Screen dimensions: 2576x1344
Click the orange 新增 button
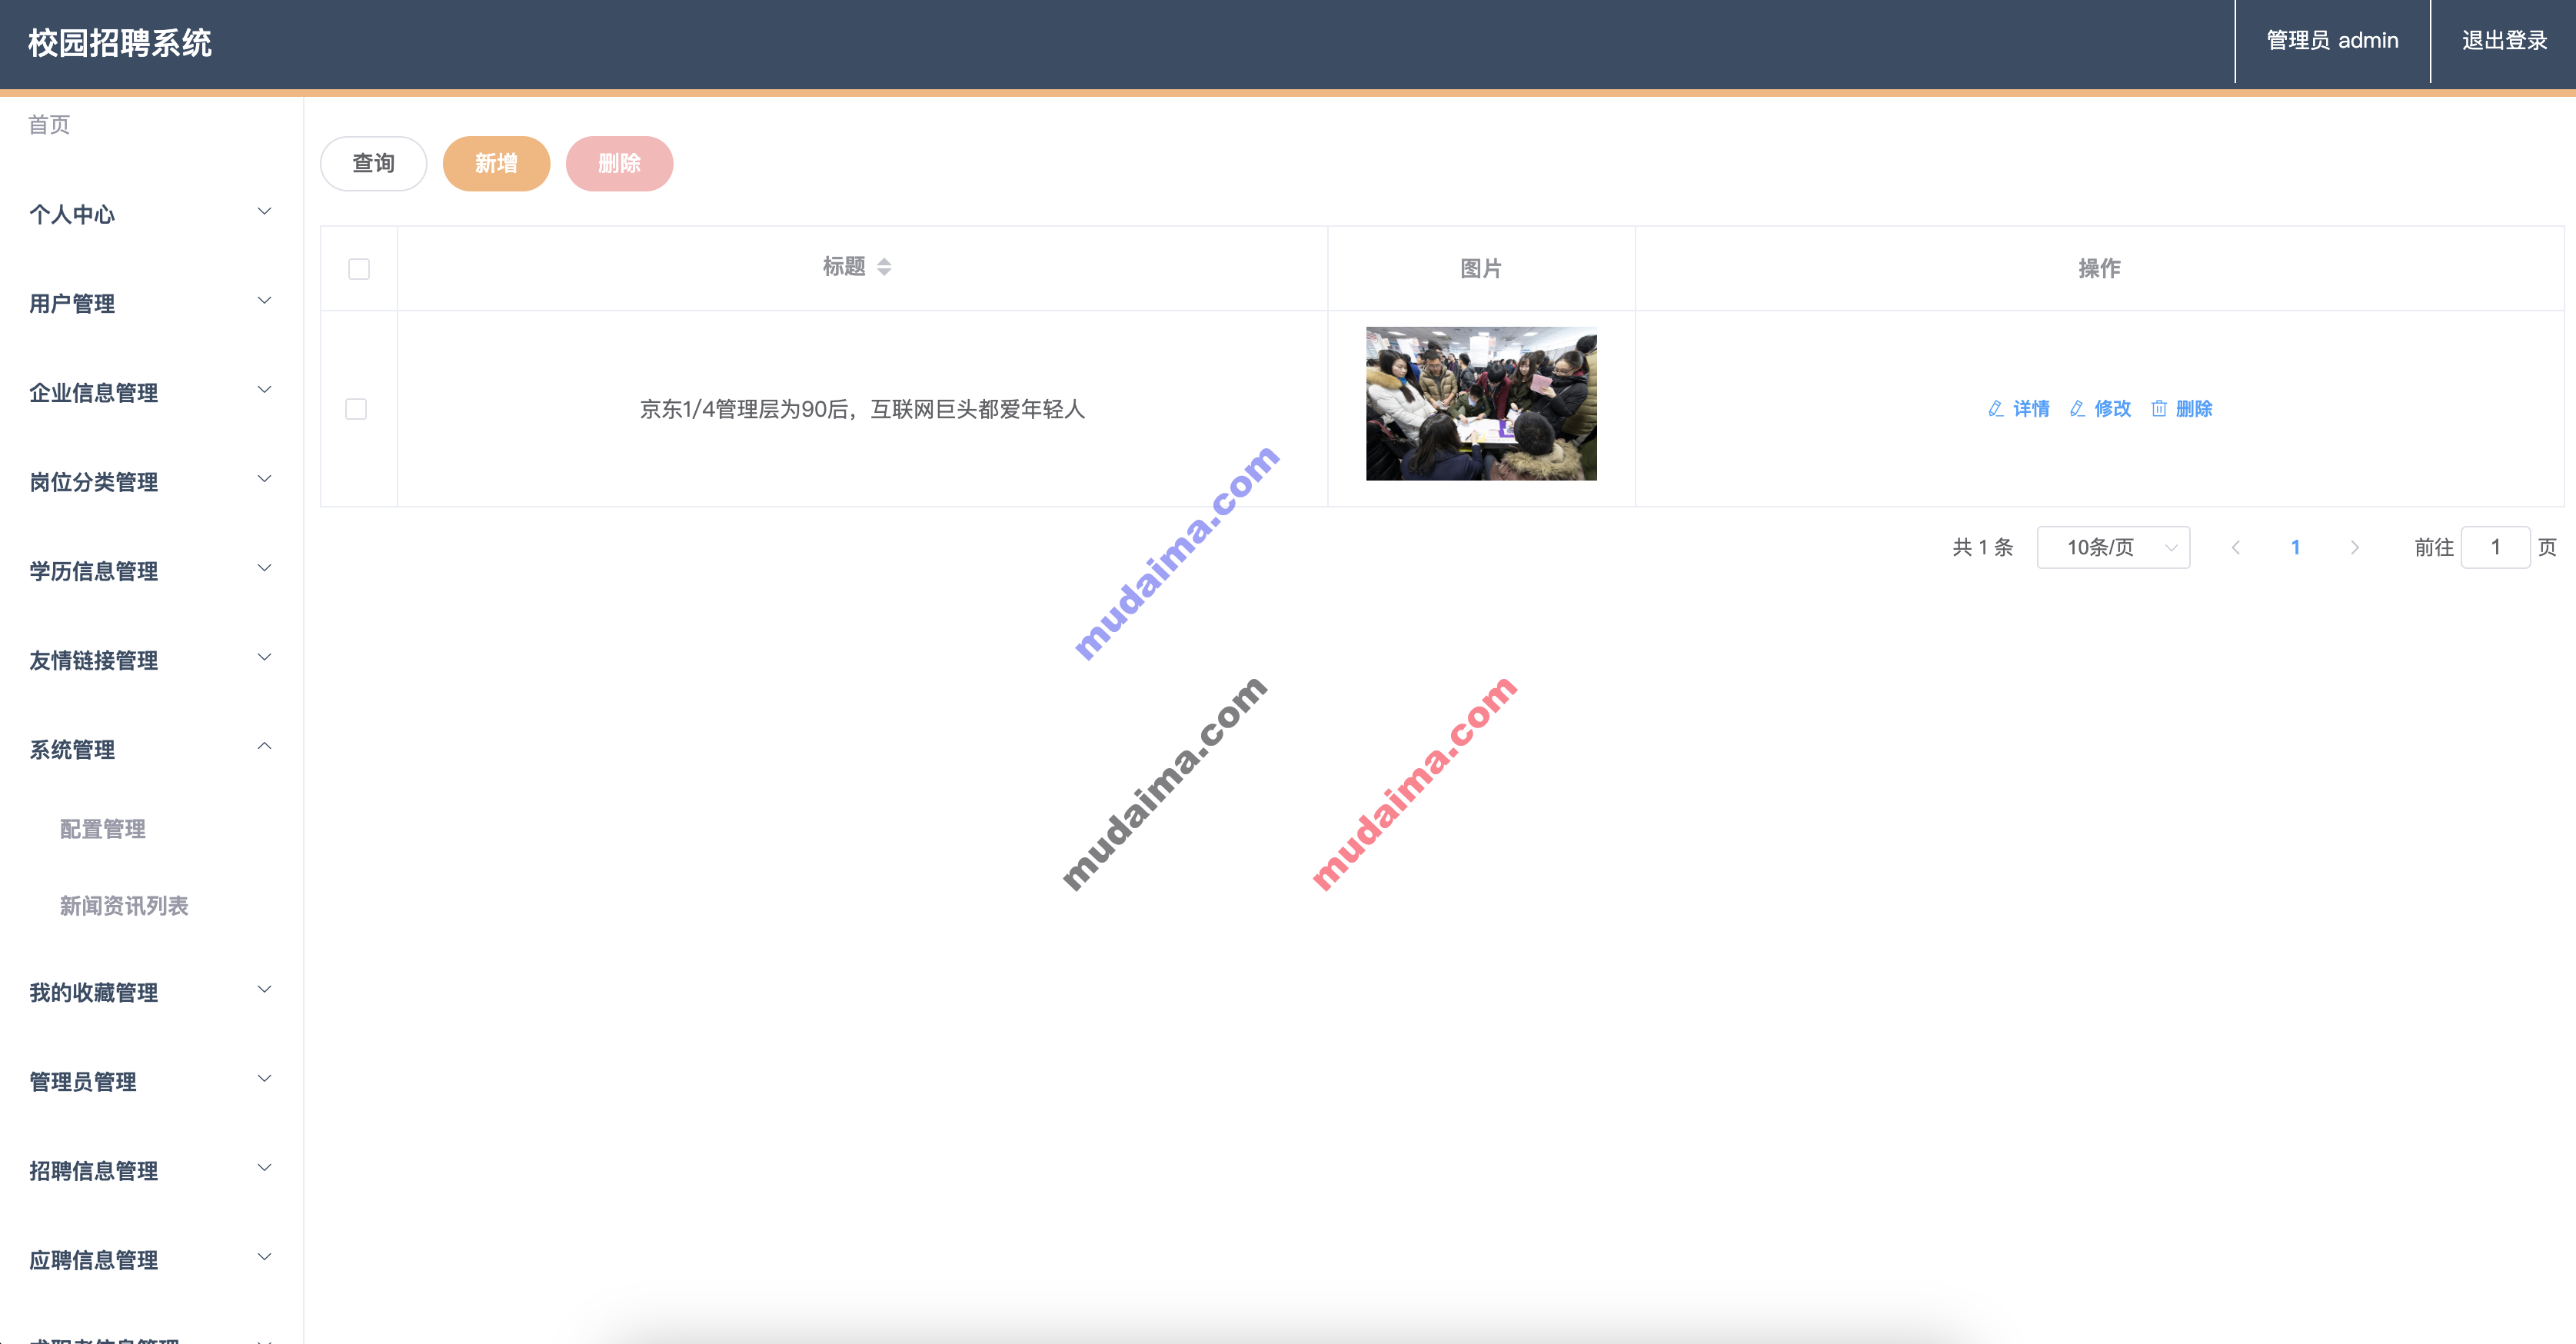(497, 164)
